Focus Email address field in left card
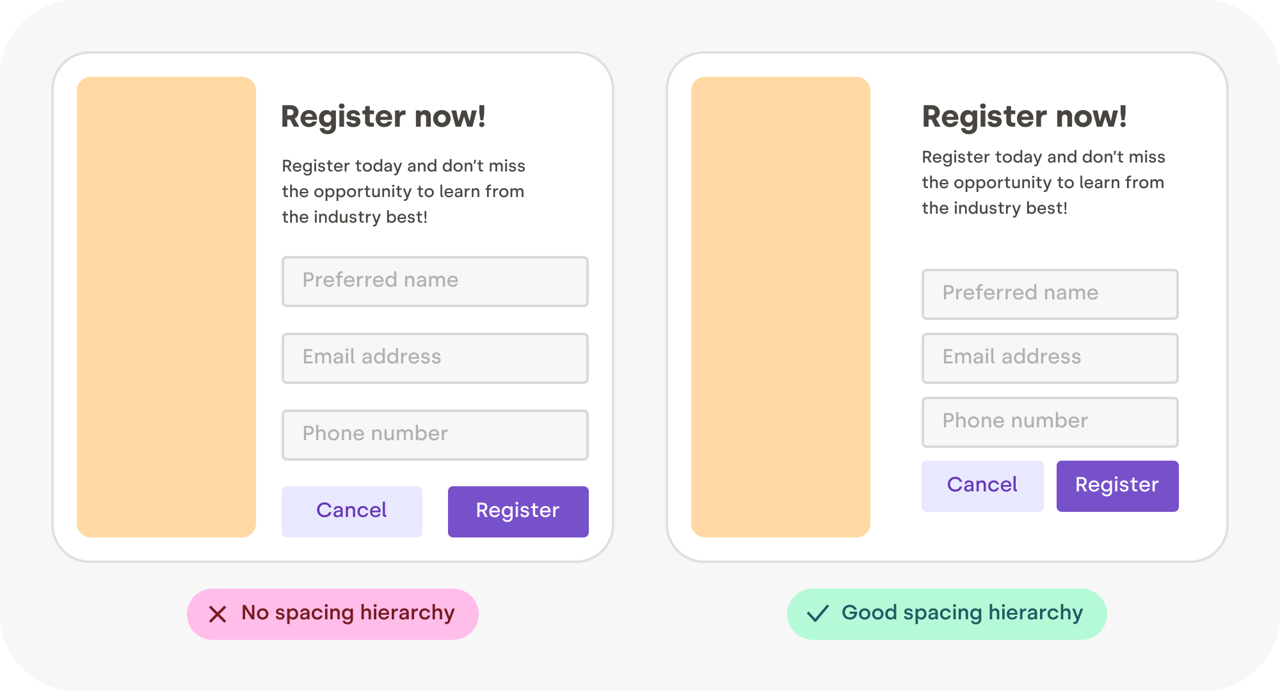Viewport: 1280px width, 691px height. coord(435,358)
